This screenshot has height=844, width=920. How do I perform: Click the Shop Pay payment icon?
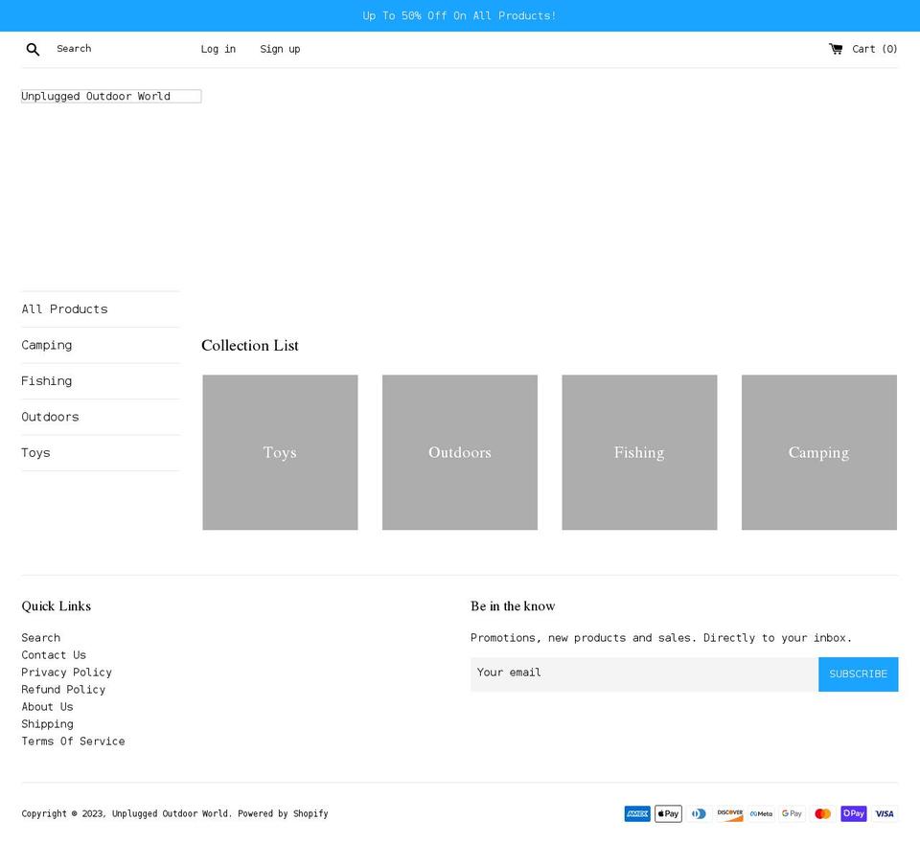click(853, 813)
